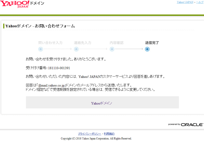This screenshot has width=204, height=142.
Task: Open the プライバシーポリシー link
Action: (x=89, y=134)
